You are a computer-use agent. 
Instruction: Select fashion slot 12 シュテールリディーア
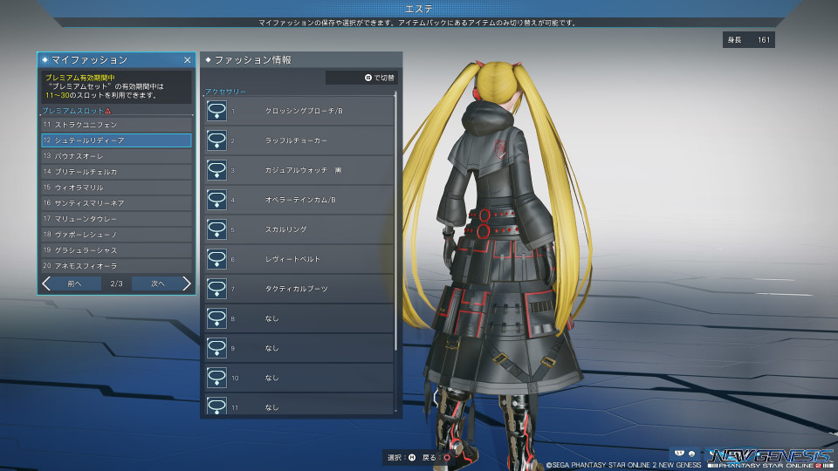pos(116,140)
